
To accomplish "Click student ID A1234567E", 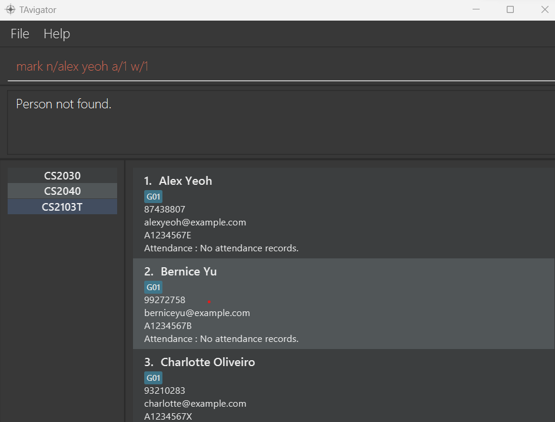I will point(167,235).
